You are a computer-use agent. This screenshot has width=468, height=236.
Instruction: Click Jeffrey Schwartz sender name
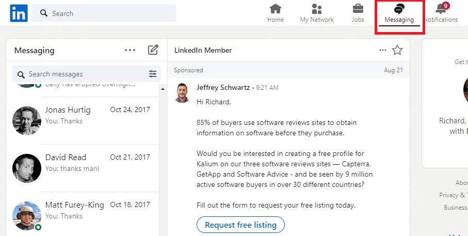(223, 88)
